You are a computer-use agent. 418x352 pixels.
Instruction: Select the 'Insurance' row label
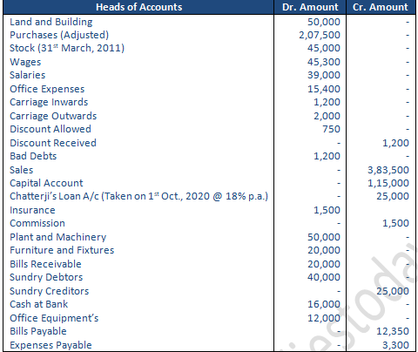pos(32,210)
